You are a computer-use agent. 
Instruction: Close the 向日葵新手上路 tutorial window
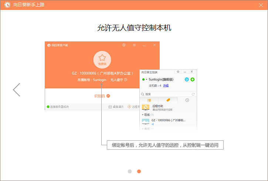[x=261, y=6]
